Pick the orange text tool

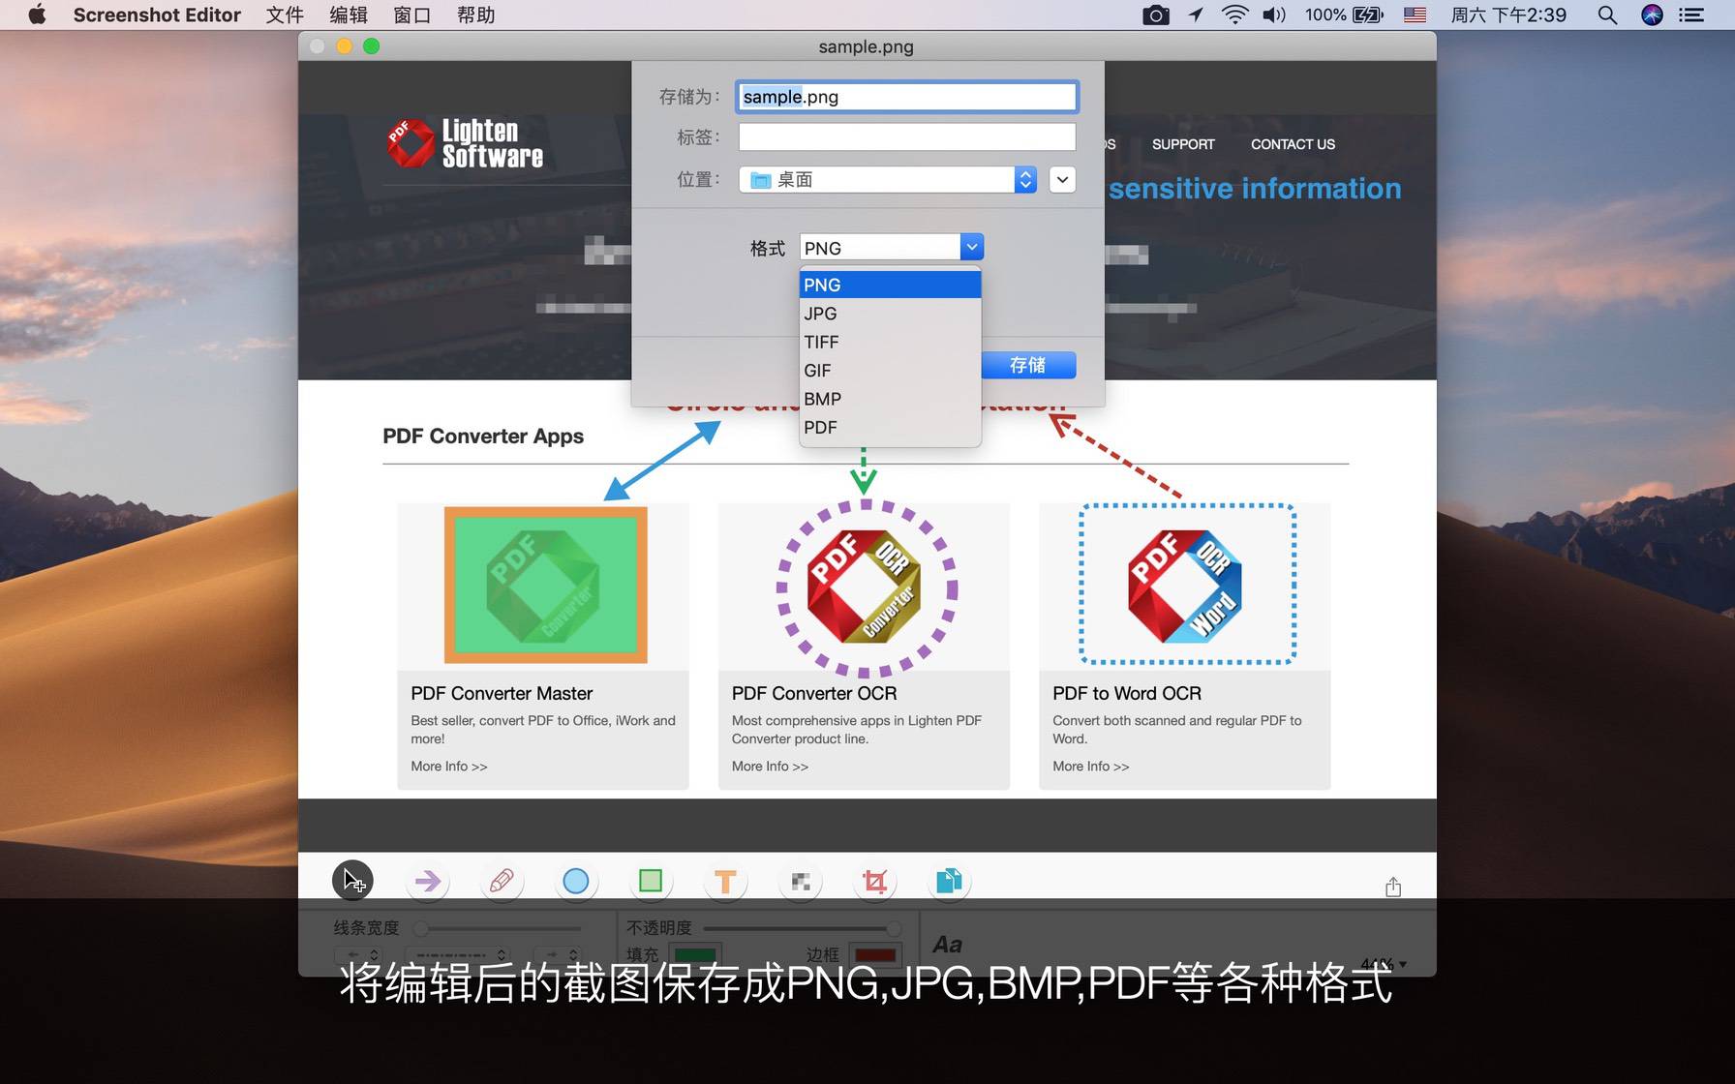tap(725, 881)
